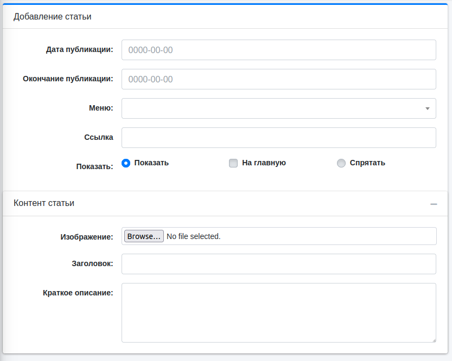The height and width of the screenshot is (361, 452).
Task: Collapse the Контент статьи panel with minus icon
Action: (x=434, y=204)
